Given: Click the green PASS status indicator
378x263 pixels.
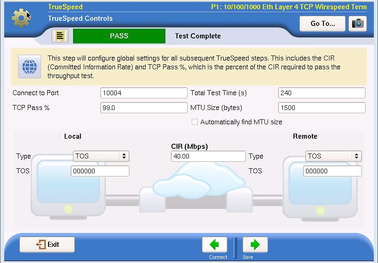Looking at the screenshot, I should coord(119,36).
